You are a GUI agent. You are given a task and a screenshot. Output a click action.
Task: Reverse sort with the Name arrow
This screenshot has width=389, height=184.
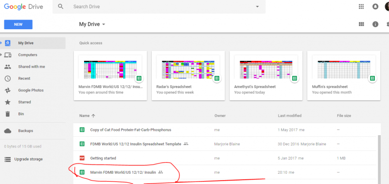[93, 116]
